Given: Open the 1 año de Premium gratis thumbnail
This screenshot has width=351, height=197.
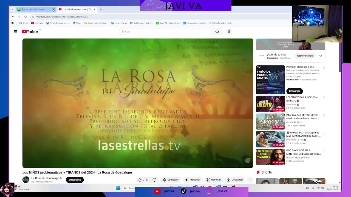Looking at the screenshot, I should point(270,80).
